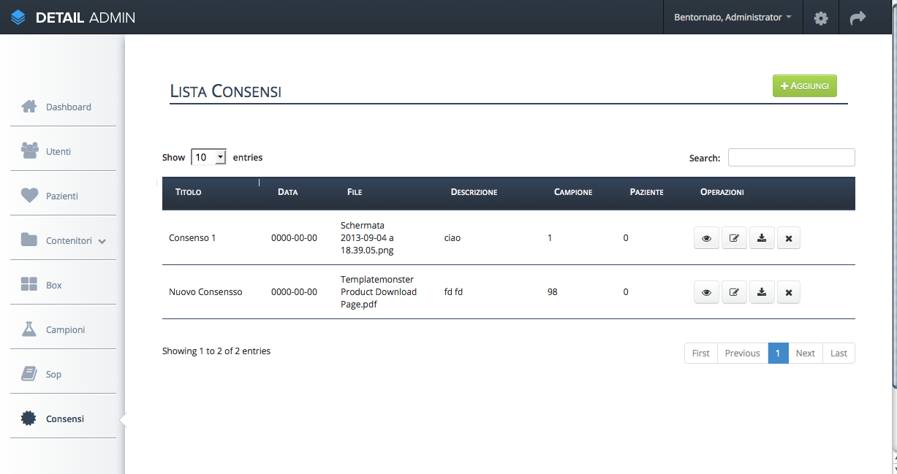Delete the Consenso 1 row
897x474 pixels.
tap(789, 238)
